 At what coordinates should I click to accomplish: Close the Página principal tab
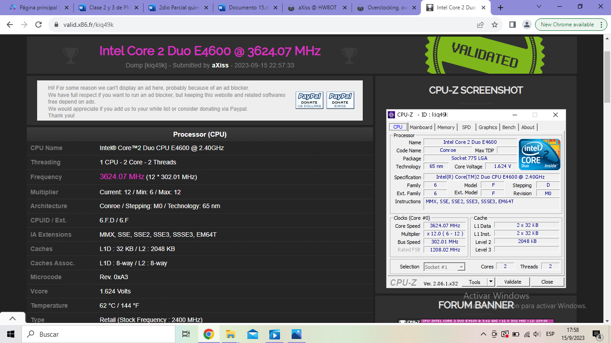click(x=66, y=8)
